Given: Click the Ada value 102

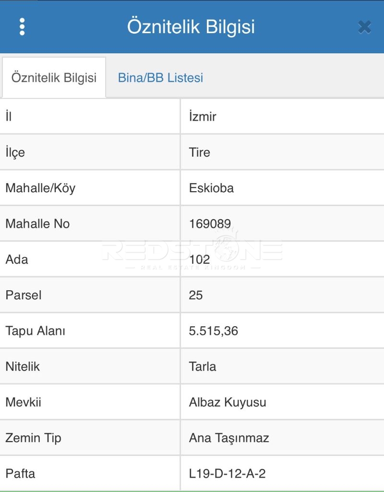Looking at the screenshot, I should (x=199, y=259).
